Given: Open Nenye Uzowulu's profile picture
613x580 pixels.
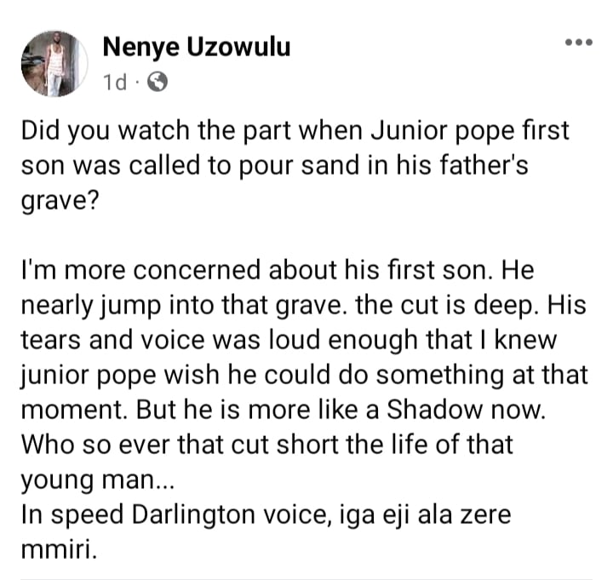Looking at the screenshot, I should 54,63.
